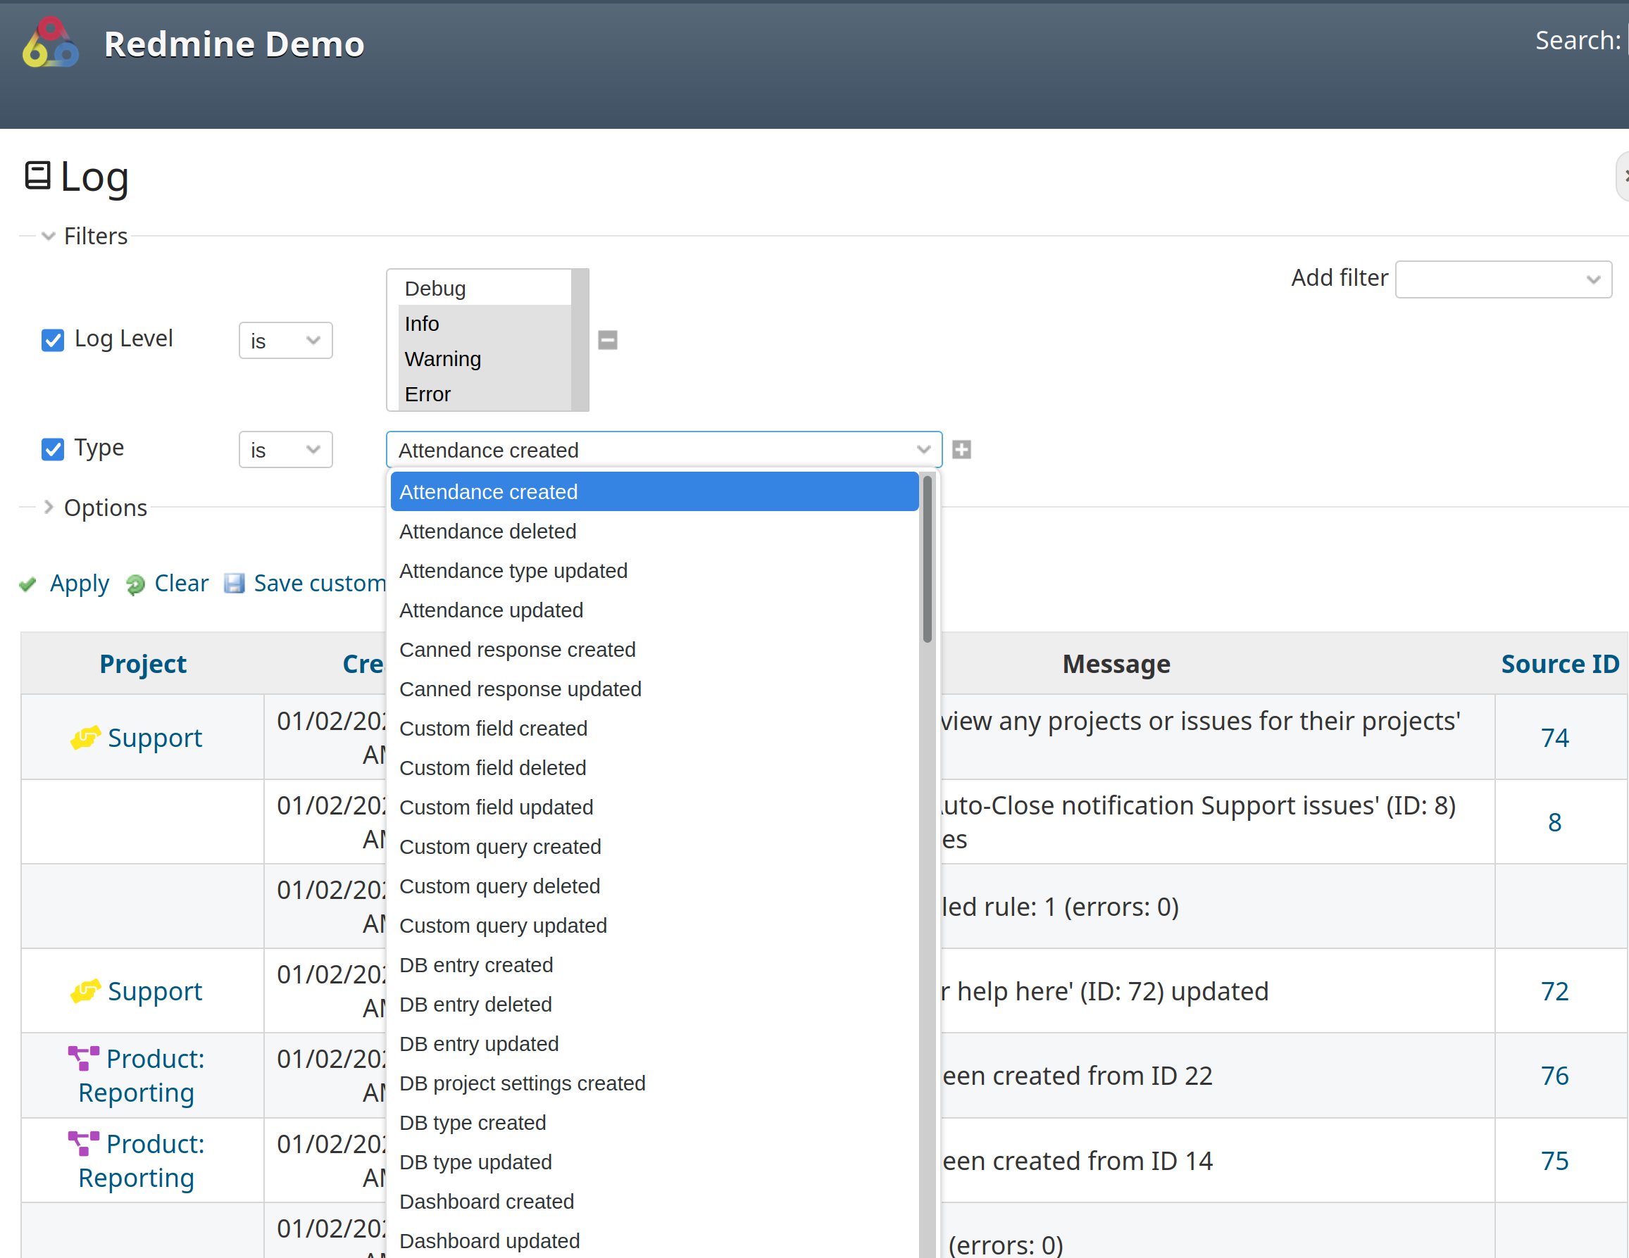Image resolution: width=1629 pixels, height=1258 pixels.
Task: Open Support project link in first row
Action: point(155,738)
